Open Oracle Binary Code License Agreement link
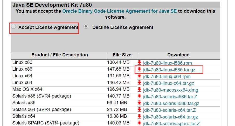Image resolution: width=235 pixels, height=126 pixels. coord(120,11)
